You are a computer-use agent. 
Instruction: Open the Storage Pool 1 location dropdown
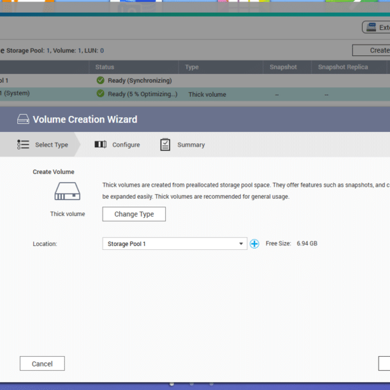175,244
